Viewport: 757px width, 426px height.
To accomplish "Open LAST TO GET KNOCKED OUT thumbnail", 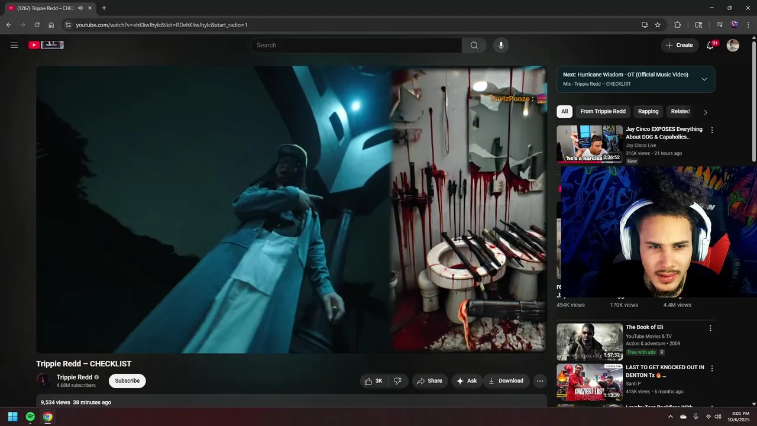I will [x=590, y=382].
